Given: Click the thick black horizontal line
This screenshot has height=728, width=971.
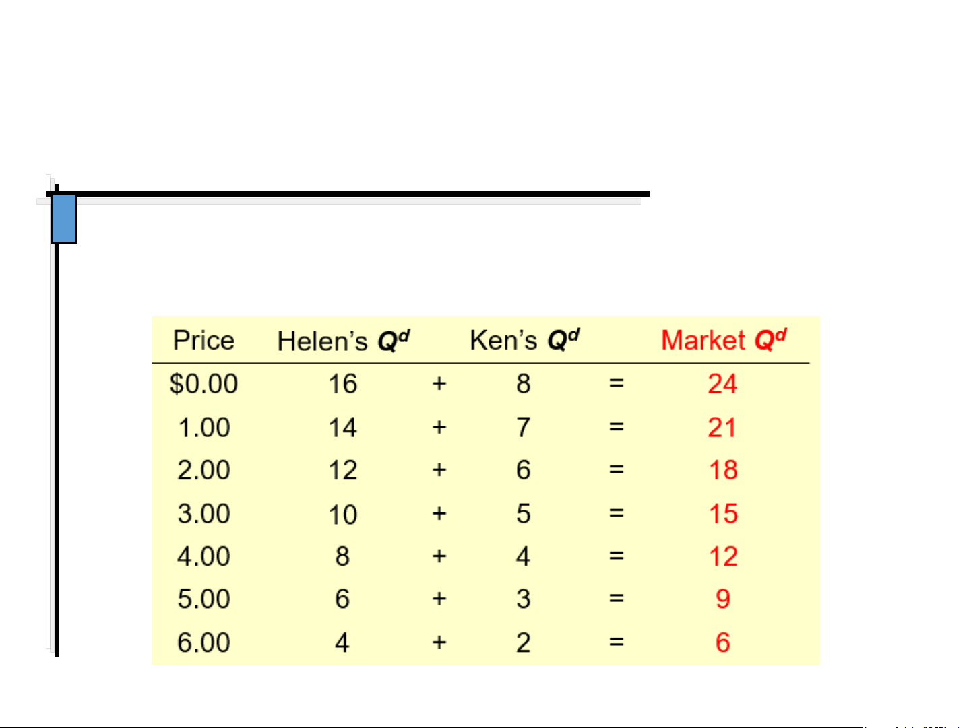Looking at the screenshot, I should click(350, 194).
